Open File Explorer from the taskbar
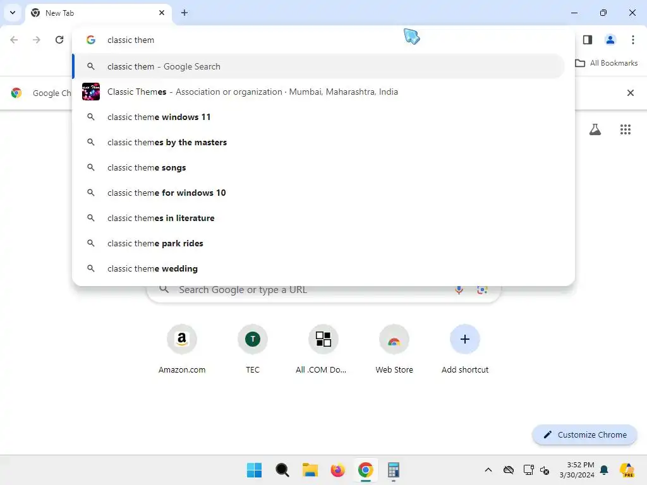Image resolution: width=647 pixels, height=485 pixels. point(310,470)
